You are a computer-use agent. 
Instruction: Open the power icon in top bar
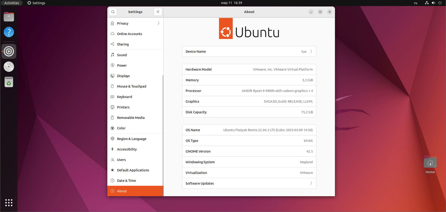click(x=440, y=3)
